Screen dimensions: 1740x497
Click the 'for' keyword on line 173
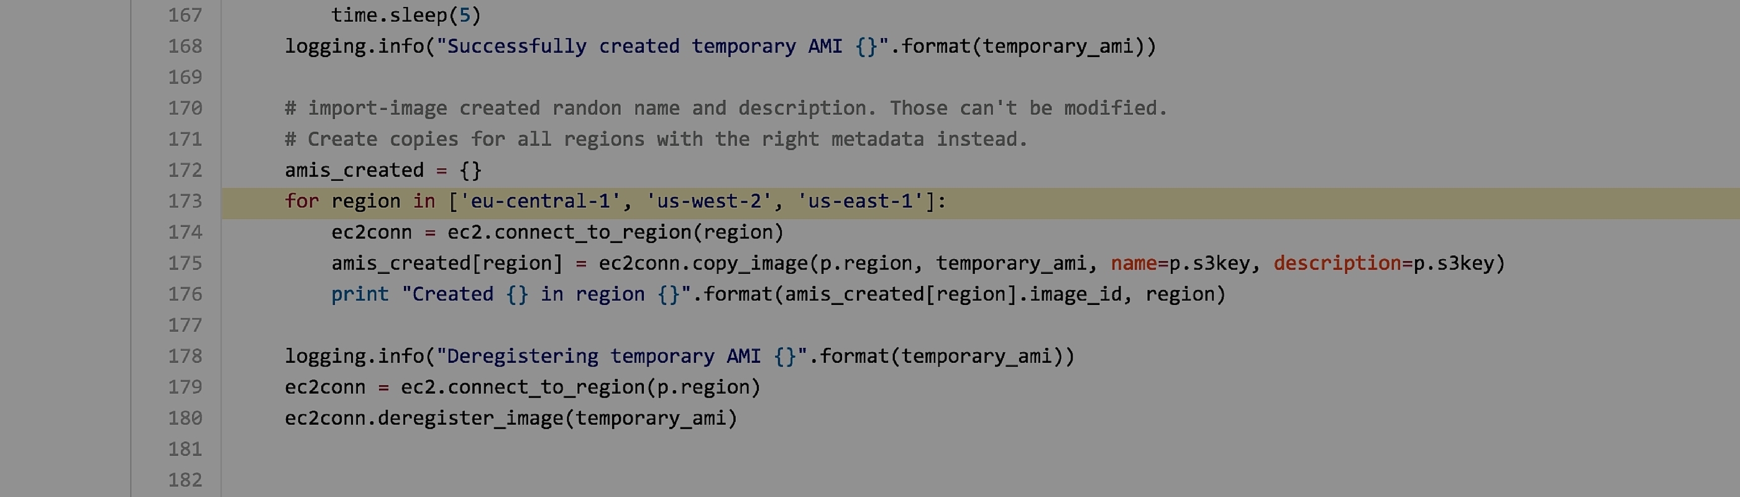click(301, 201)
